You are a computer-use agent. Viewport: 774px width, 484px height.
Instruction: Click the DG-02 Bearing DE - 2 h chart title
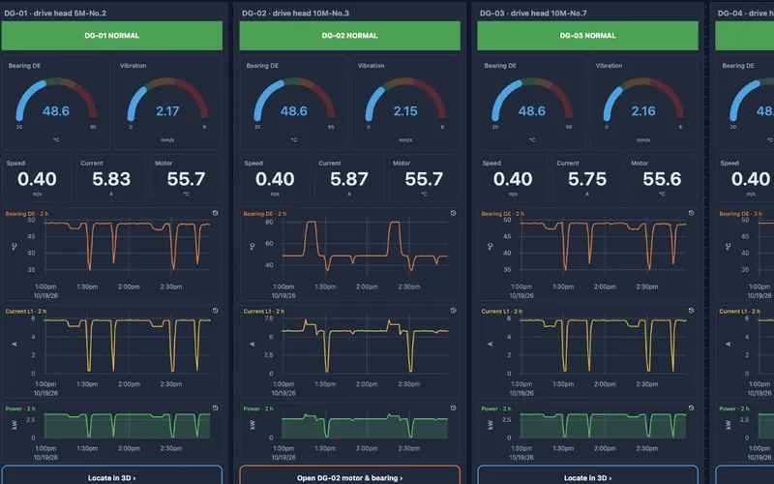click(265, 214)
